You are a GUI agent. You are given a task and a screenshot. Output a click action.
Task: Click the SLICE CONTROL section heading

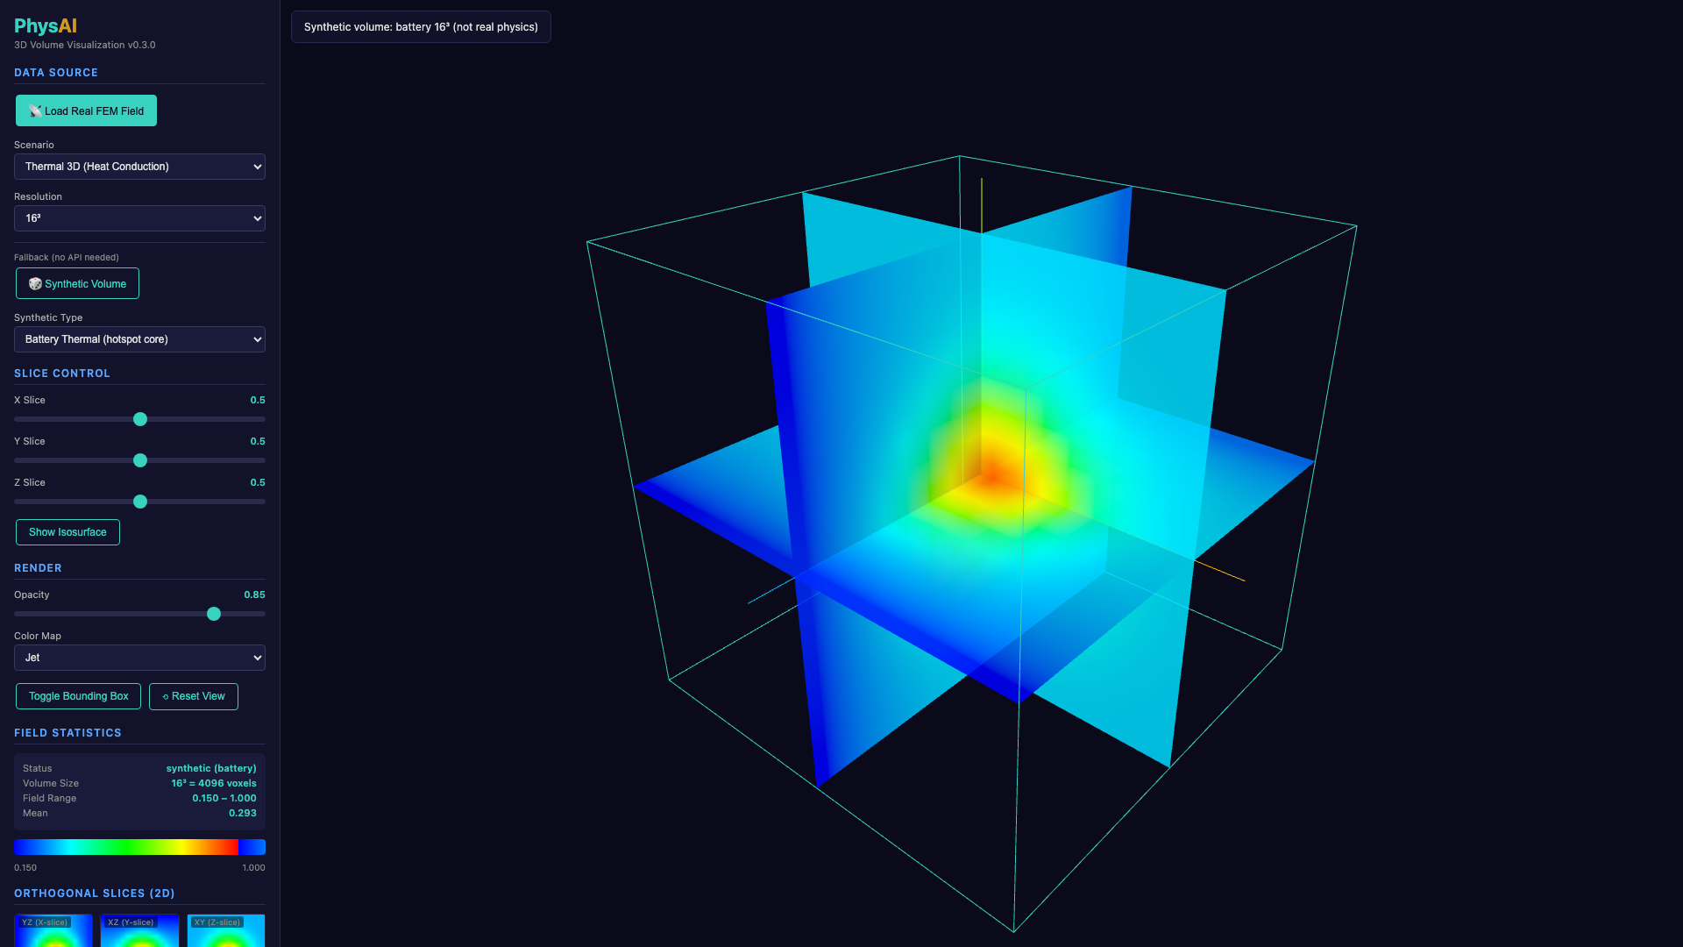pos(62,374)
